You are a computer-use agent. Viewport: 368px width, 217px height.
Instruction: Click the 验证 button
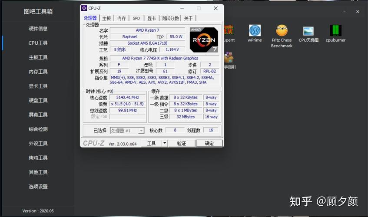point(182,143)
